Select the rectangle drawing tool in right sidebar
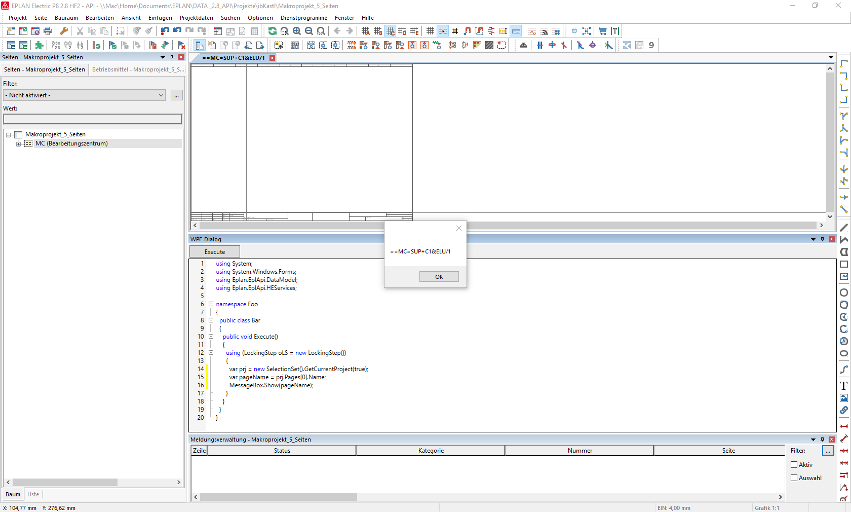 click(843, 264)
